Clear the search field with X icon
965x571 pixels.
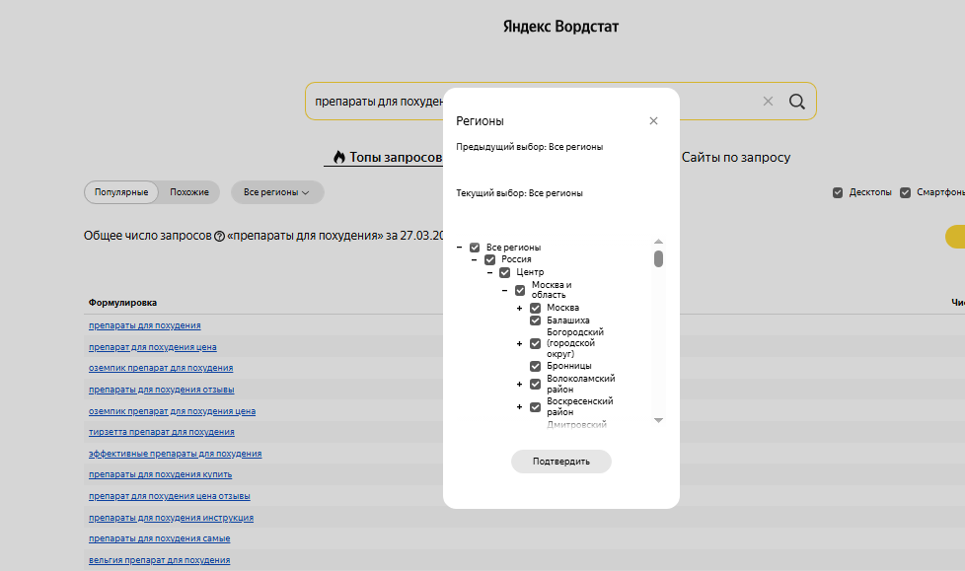coord(768,102)
